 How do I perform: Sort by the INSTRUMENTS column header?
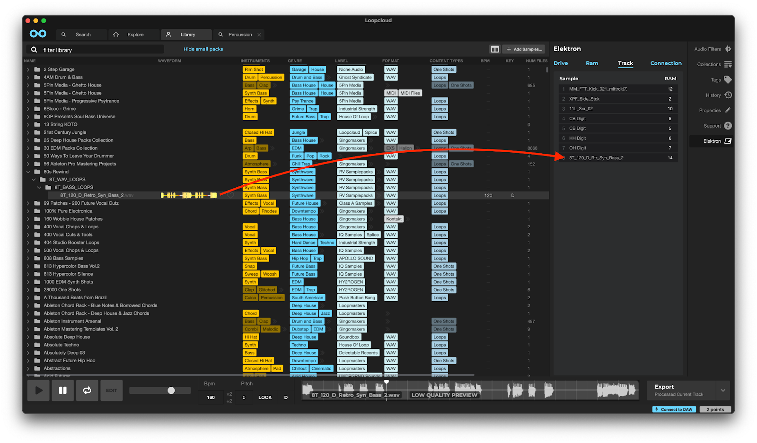point(255,61)
